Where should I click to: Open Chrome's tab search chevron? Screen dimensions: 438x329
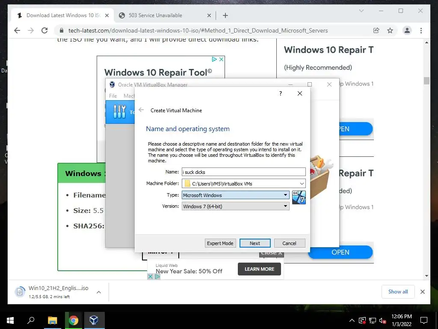pos(361,11)
